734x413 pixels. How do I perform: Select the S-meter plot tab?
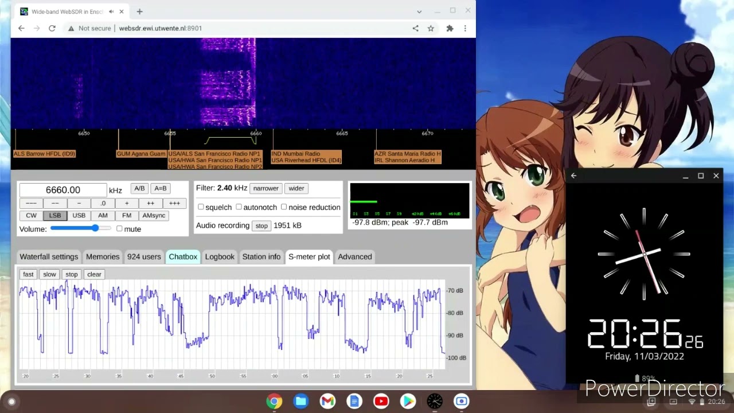point(309,257)
